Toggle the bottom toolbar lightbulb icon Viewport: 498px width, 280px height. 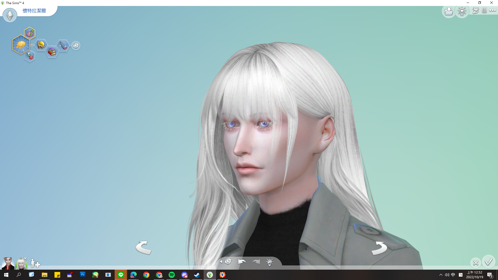point(270,262)
